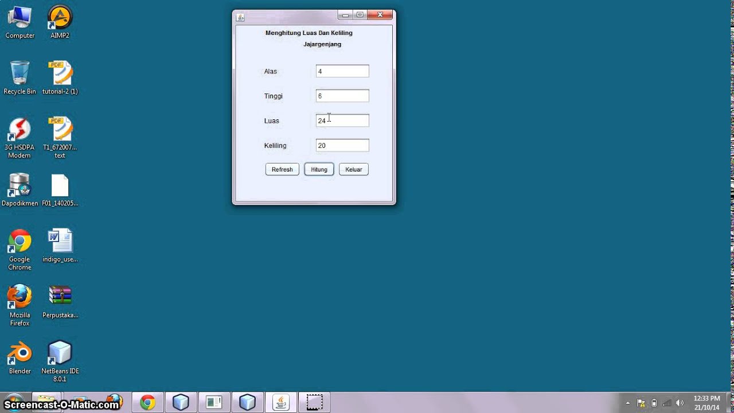The width and height of the screenshot is (734, 413).
Task: Click the 'Menghitung Luas Dan Keliling' heading
Action: coord(309,33)
